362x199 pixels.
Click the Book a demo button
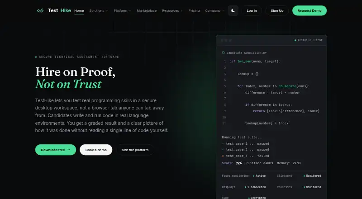[x=96, y=150]
